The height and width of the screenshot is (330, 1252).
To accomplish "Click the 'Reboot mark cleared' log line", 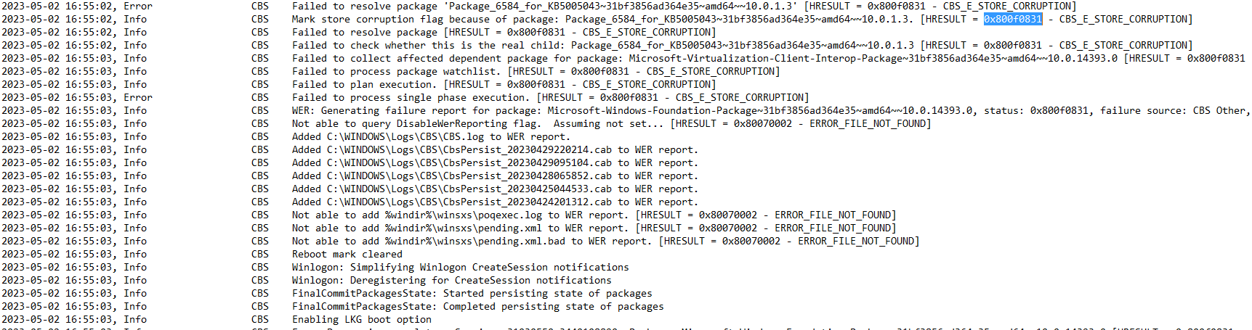I will pyautogui.click(x=347, y=254).
